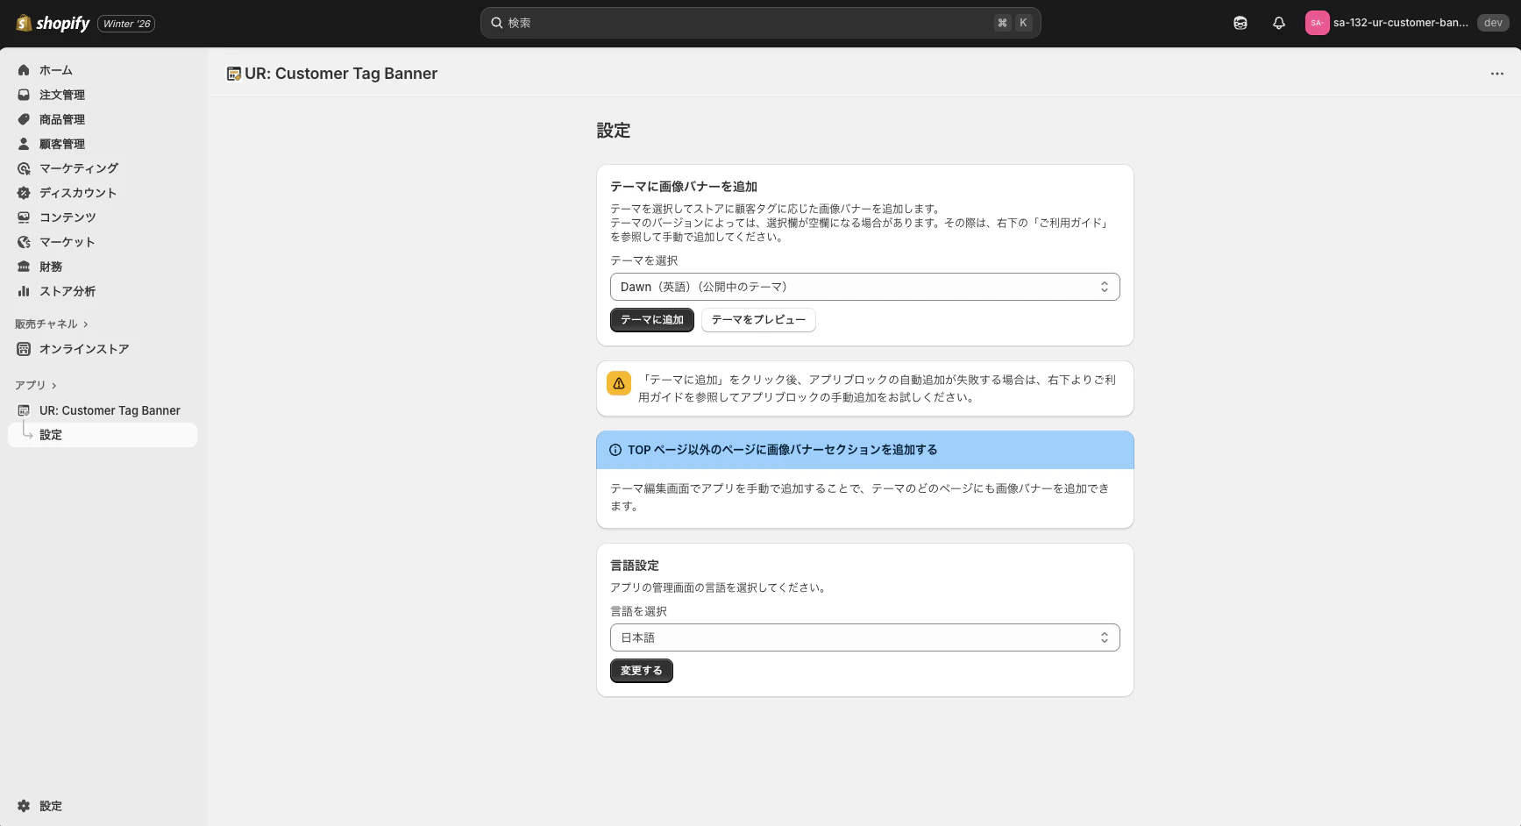1521x826 pixels.
Task: Click the テーマに画像バナーを追加 card heading
Action: (684, 187)
